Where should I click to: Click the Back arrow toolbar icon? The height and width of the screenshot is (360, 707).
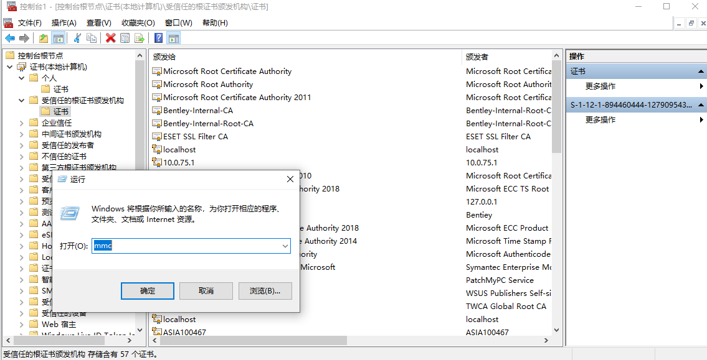click(x=10, y=39)
